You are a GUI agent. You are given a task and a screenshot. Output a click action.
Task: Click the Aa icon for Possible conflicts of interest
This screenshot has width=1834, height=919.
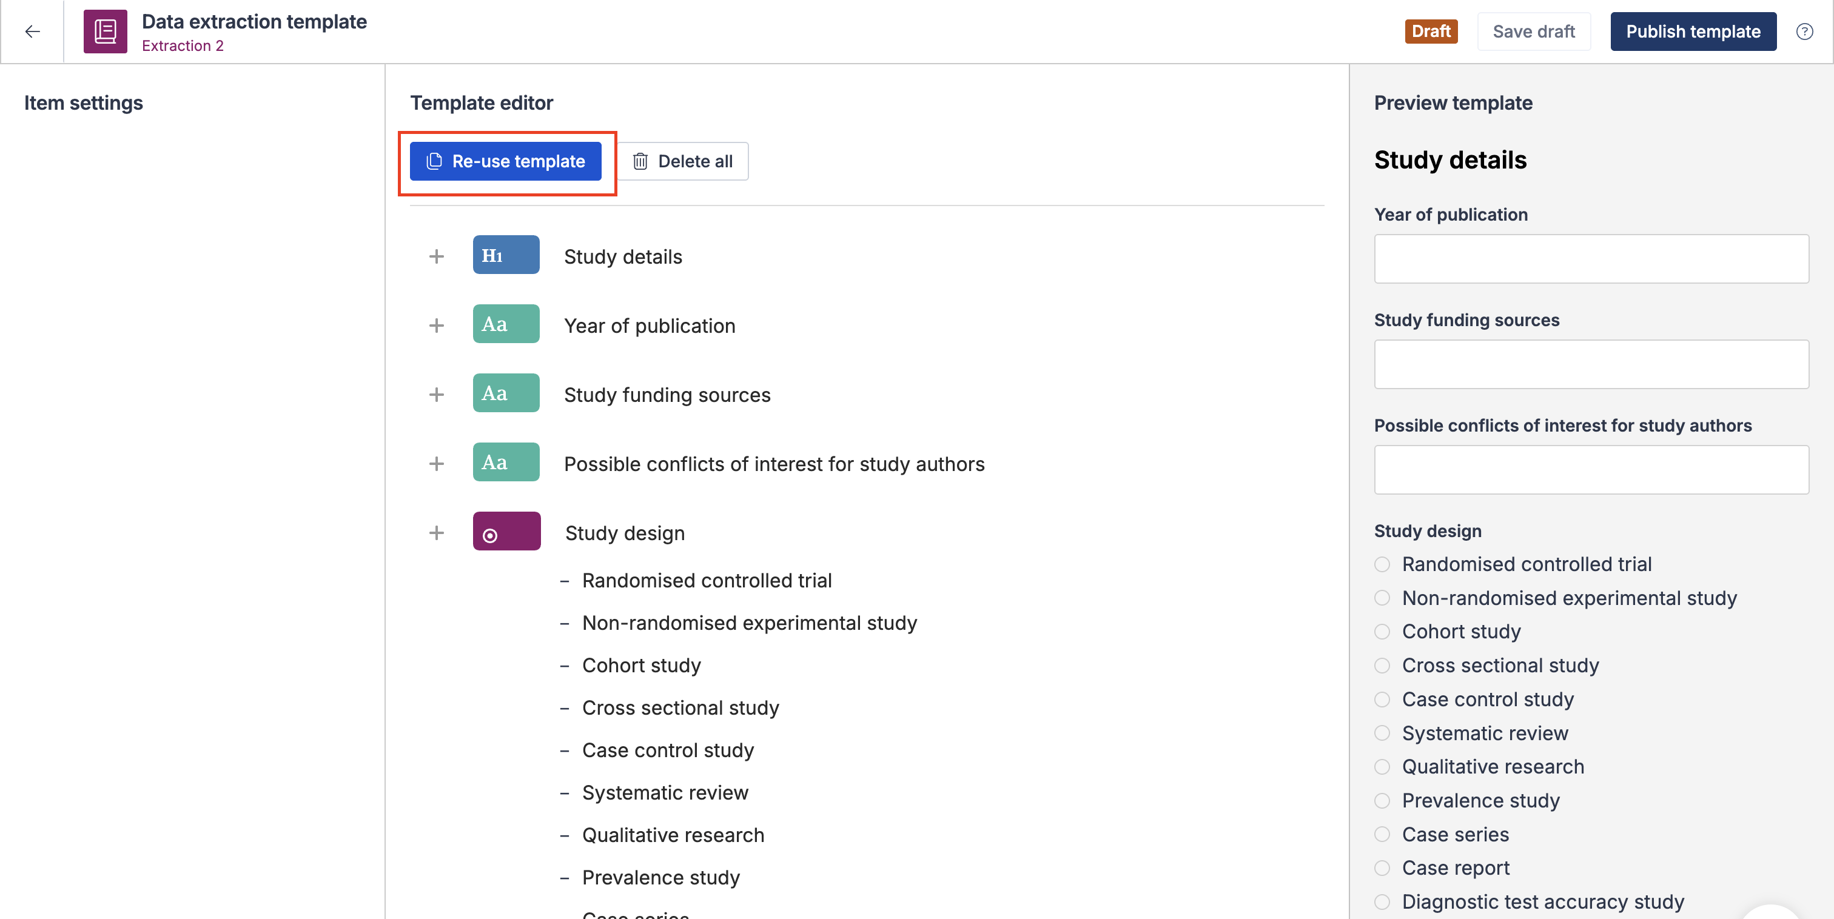point(505,463)
